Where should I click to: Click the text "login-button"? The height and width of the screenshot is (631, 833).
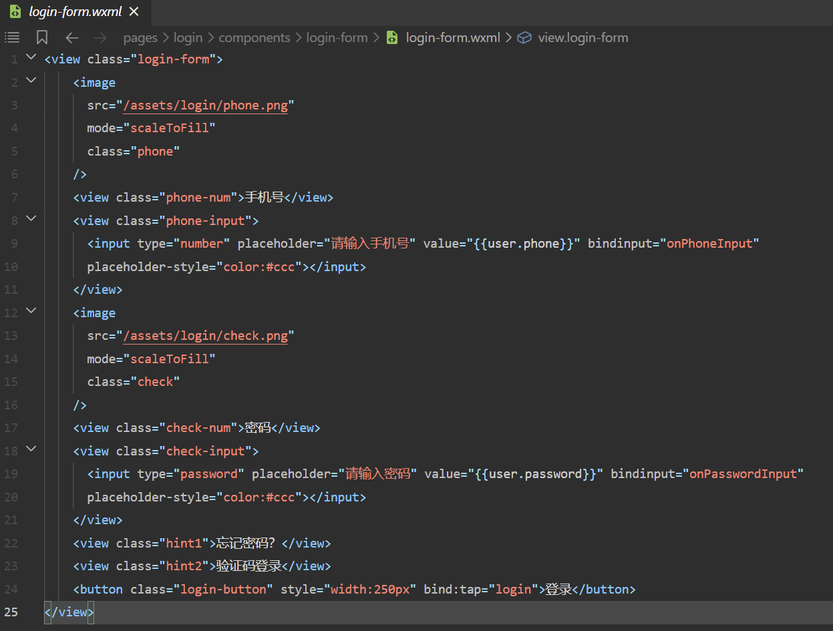(223, 590)
